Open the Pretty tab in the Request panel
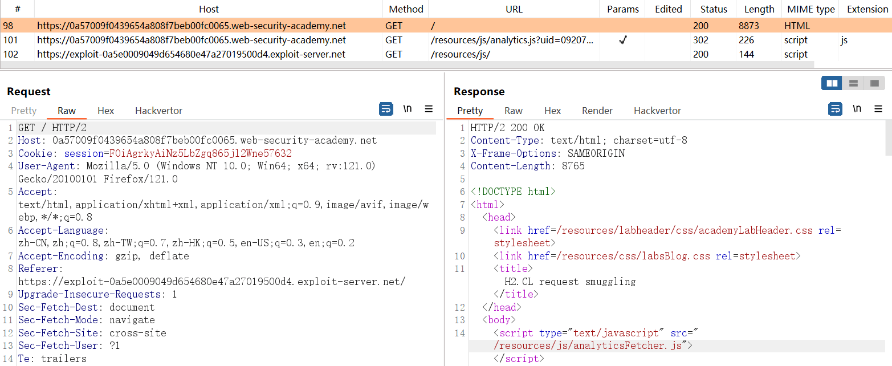 click(x=24, y=111)
